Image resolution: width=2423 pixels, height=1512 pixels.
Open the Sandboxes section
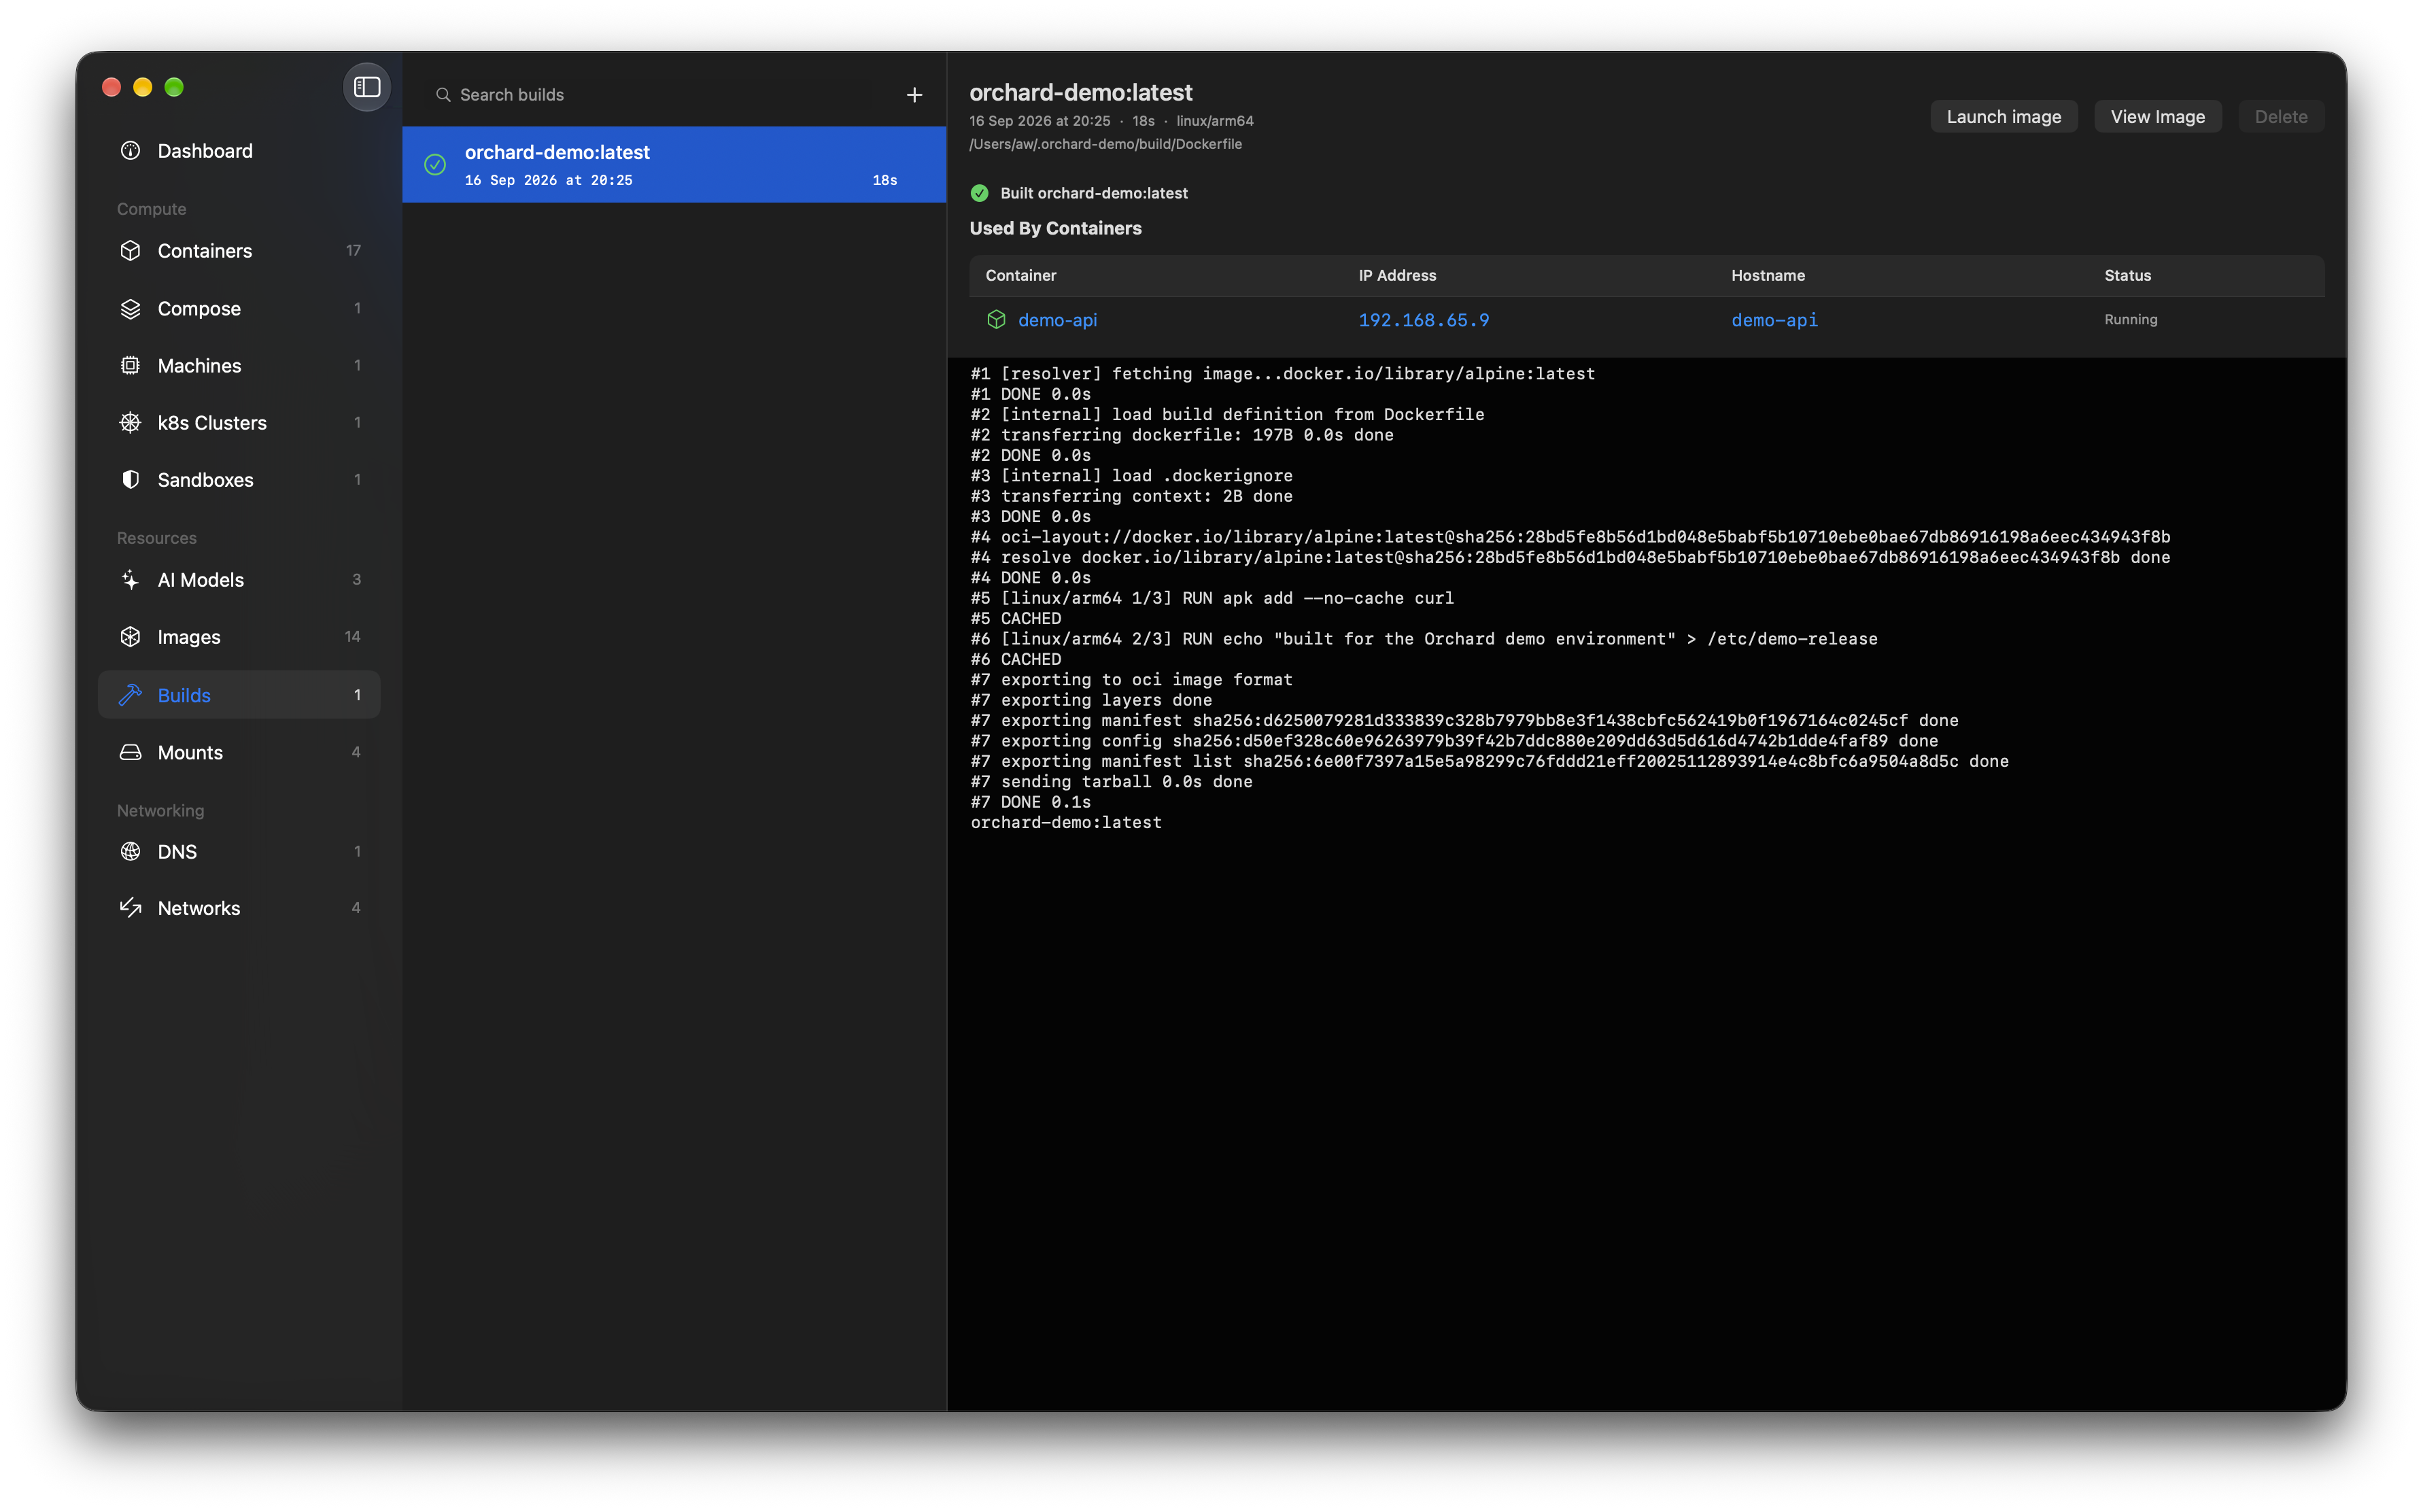tap(239, 479)
